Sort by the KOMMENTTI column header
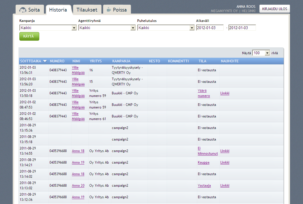The height and width of the screenshot is (204, 303). click(x=178, y=61)
